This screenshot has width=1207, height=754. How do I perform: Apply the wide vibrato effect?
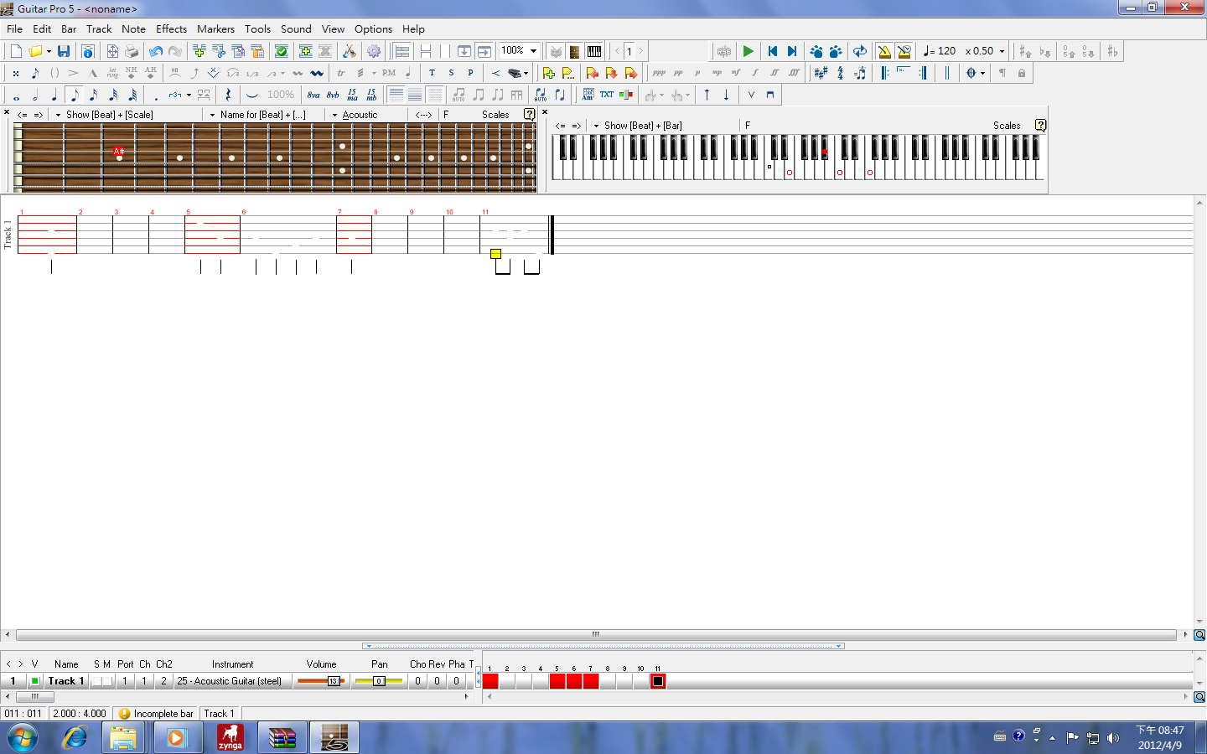click(317, 73)
